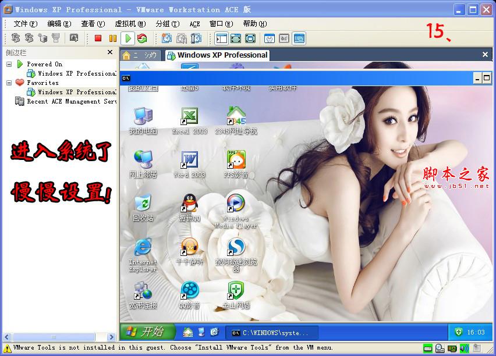Switch to Quick Switch mode icon
The height and width of the screenshot is (356, 496).
tap(236, 38)
